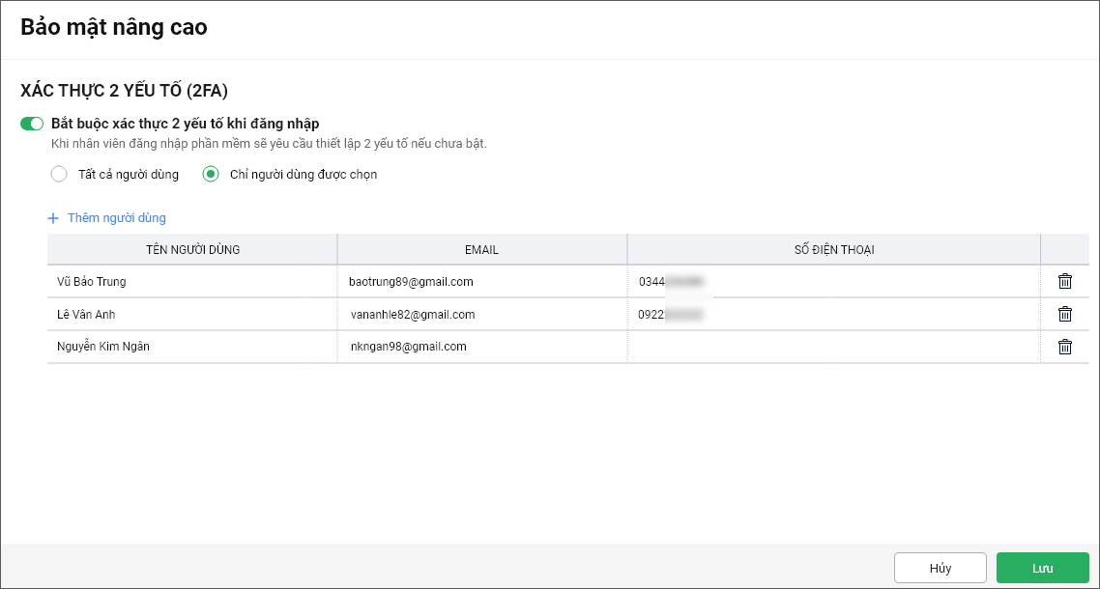The width and height of the screenshot is (1100, 589).
Task: Click the vananhle82@gmail.com email cell
Action: [x=413, y=315]
